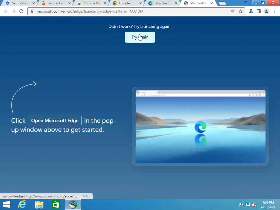This screenshot has height=210, width=280.
Task: Click the Try again button
Action: click(x=140, y=37)
